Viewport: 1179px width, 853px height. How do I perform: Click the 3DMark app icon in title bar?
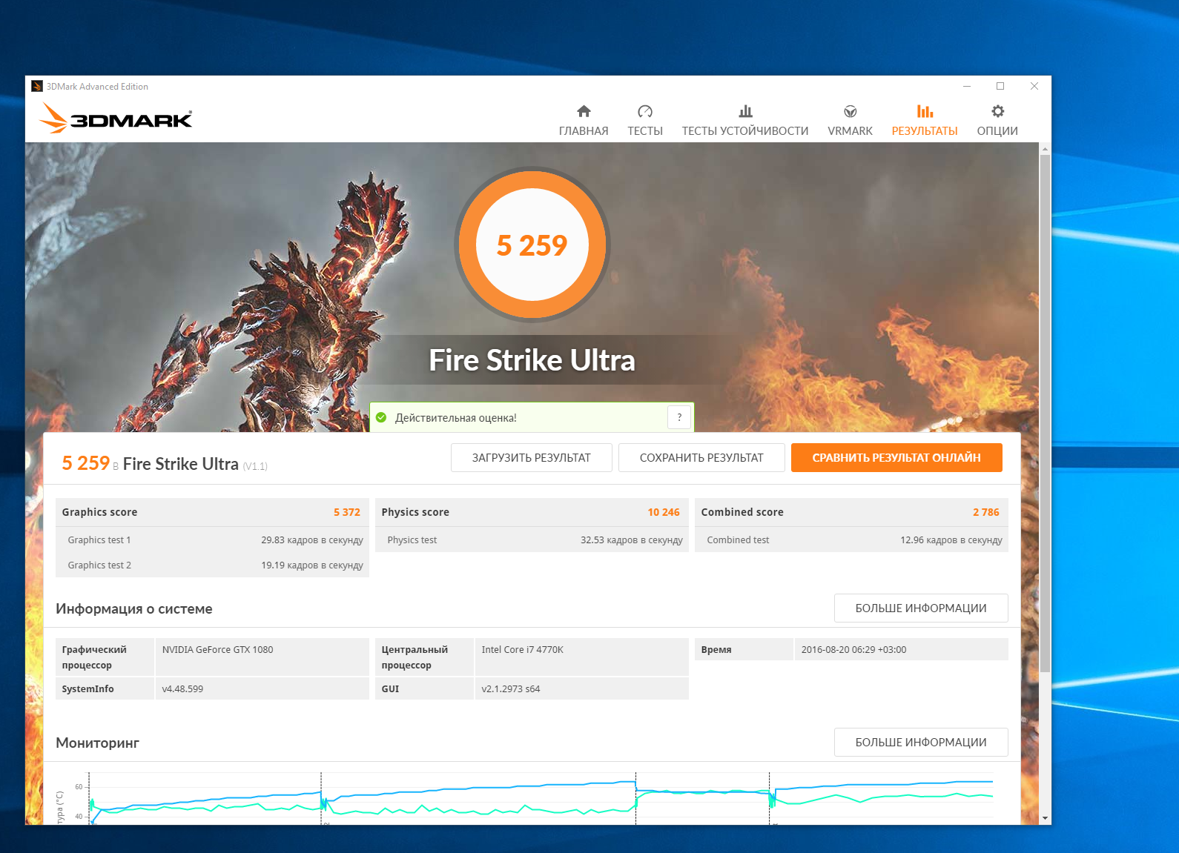tap(37, 86)
